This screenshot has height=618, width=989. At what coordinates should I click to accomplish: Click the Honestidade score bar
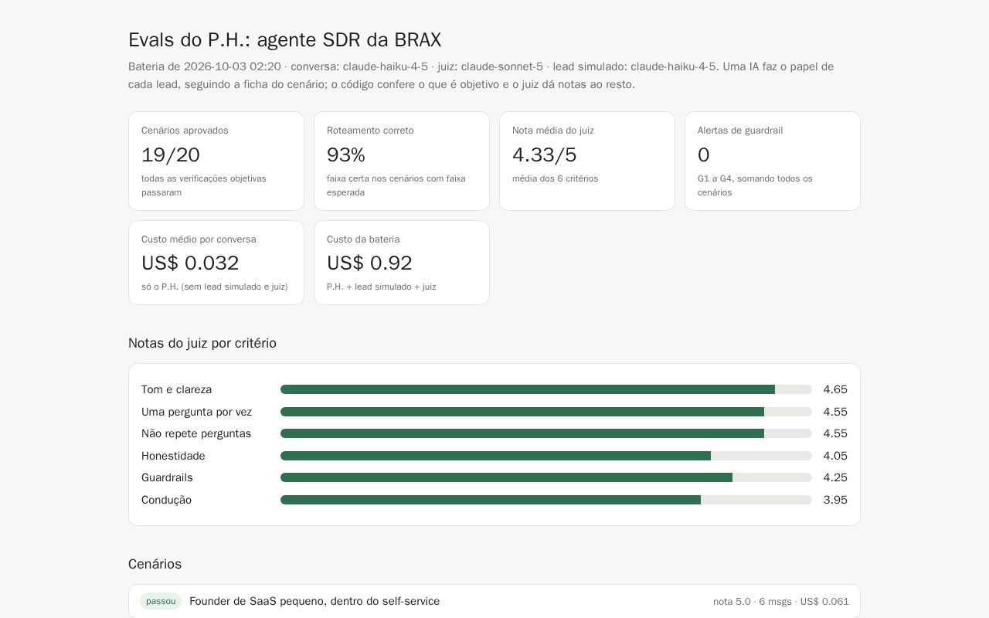click(x=546, y=456)
